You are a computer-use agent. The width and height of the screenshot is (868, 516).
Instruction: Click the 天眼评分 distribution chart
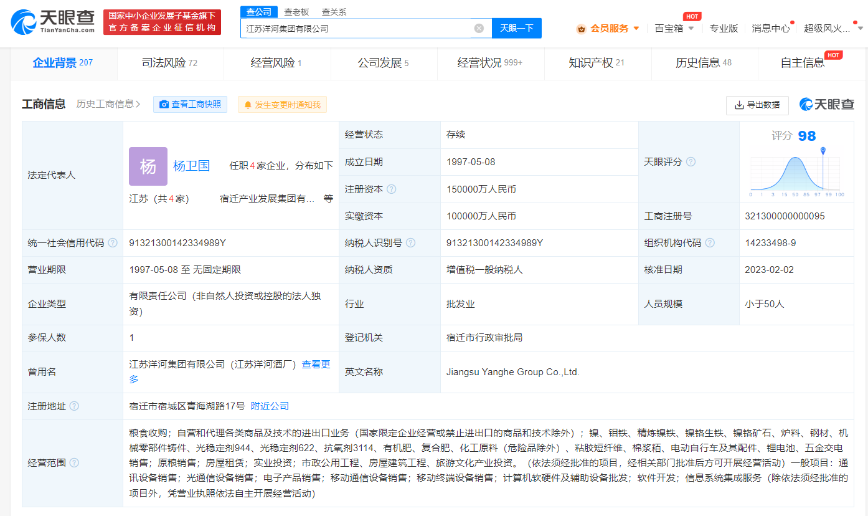797,173
